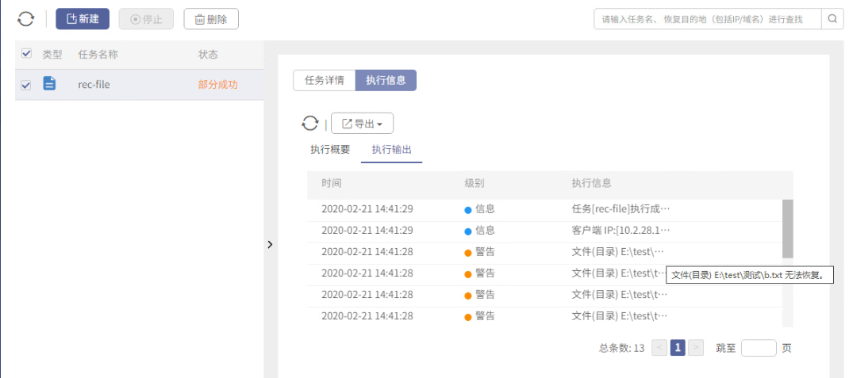The image size is (849, 378).
Task: Click the 停止 button
Action: point(146,19)
